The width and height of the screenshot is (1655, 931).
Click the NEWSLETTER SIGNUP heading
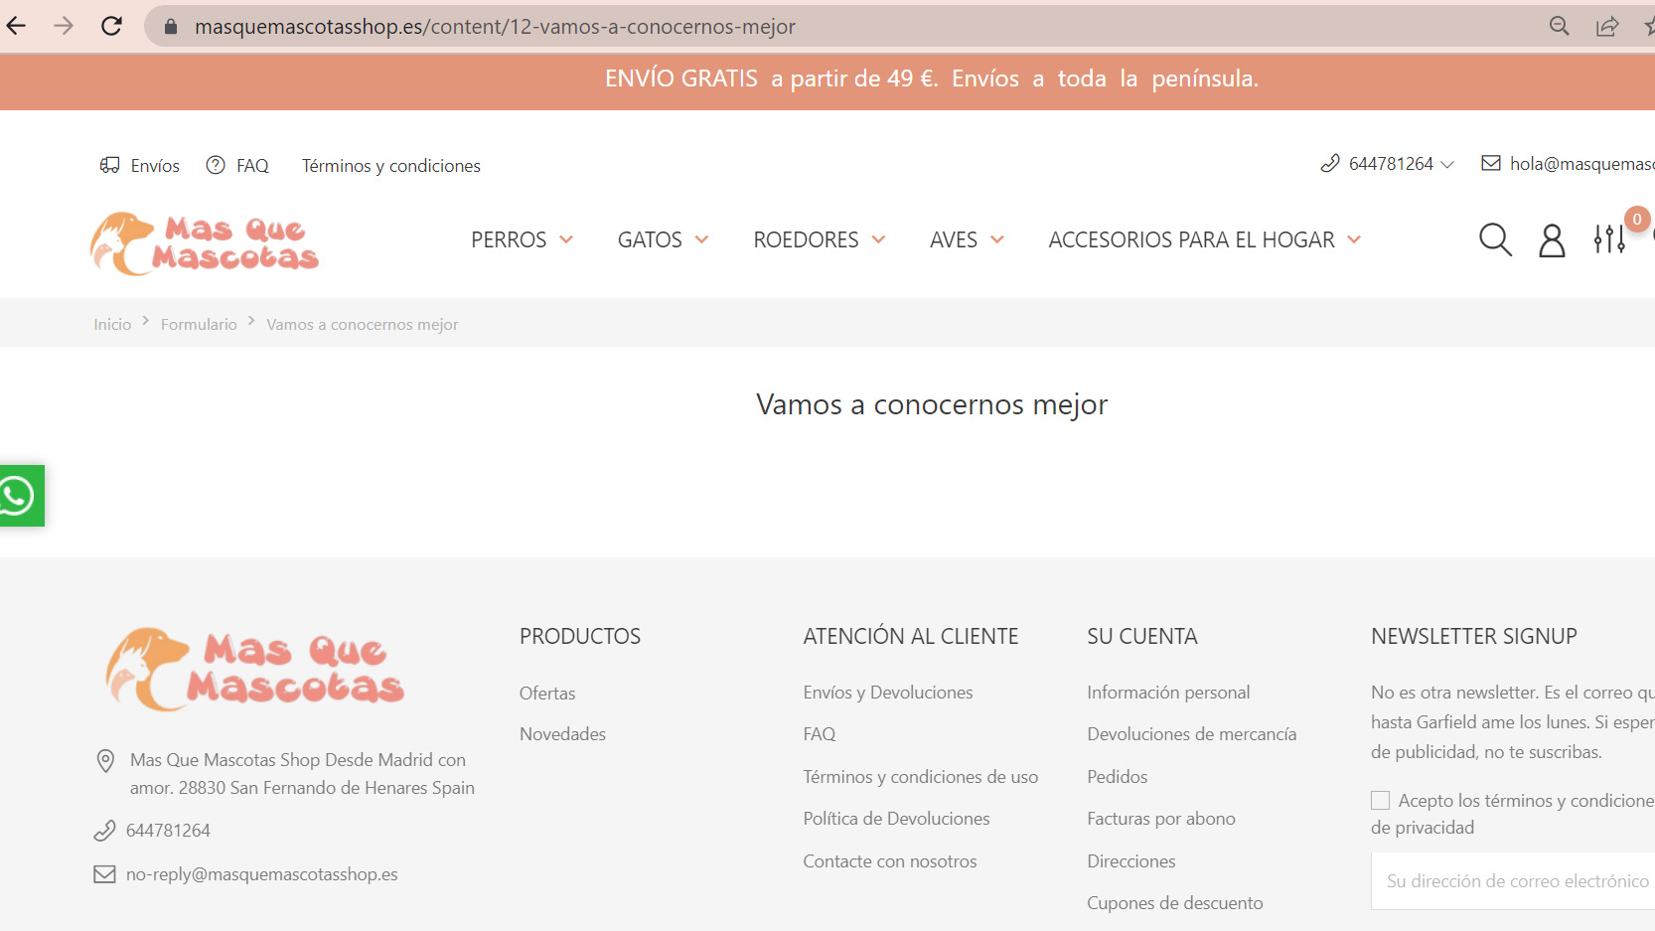click(x=1474, y=637)
